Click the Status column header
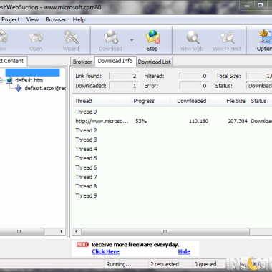272x272 pixels. point(260,101)
